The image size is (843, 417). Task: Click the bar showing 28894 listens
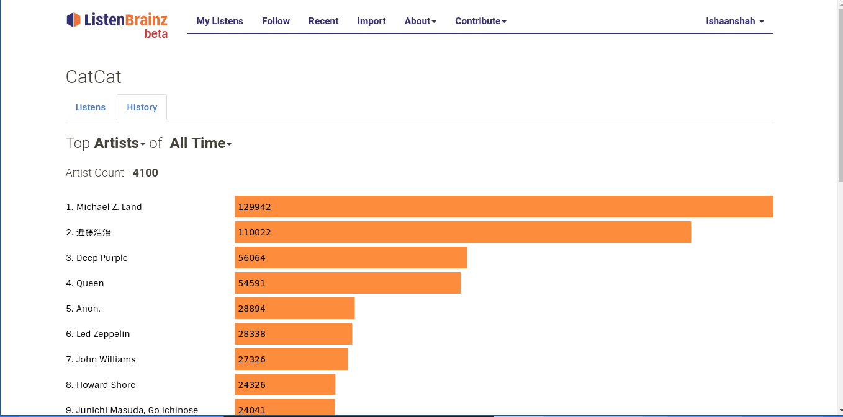pos(295,309)
